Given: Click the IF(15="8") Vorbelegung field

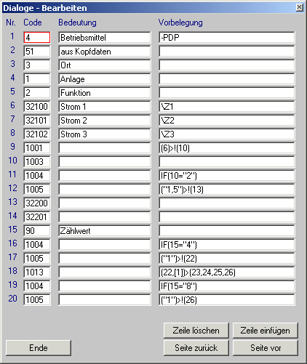Looking at the screenshot, I should click(x=227, y=286).
